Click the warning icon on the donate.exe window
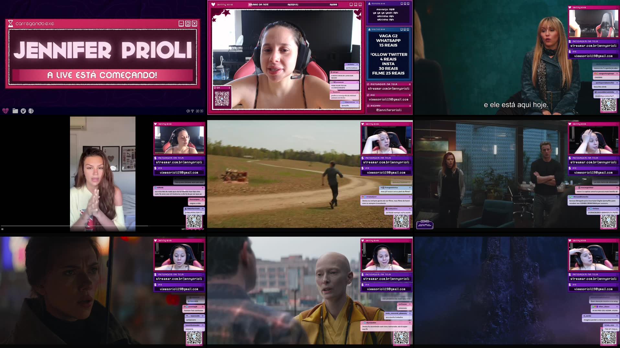The width and height of the screenshot is (620, 348). (x=369, y=3)
